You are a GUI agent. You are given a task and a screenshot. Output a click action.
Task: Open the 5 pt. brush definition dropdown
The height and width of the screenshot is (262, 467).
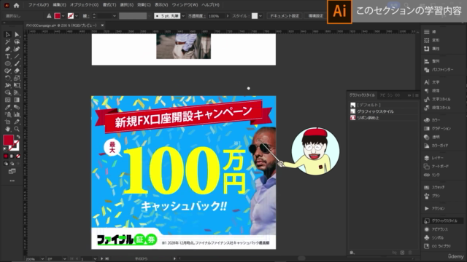pos(183,16)
